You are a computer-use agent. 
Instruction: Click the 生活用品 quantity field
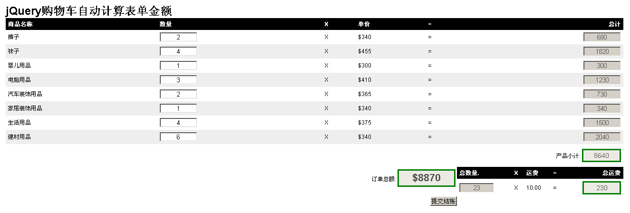pyautogui.click(x=178, y=123)
